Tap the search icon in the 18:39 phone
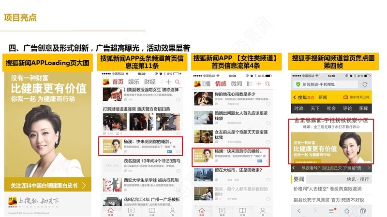This screenshot has width=387, height=217. click(x=178, y=81)
